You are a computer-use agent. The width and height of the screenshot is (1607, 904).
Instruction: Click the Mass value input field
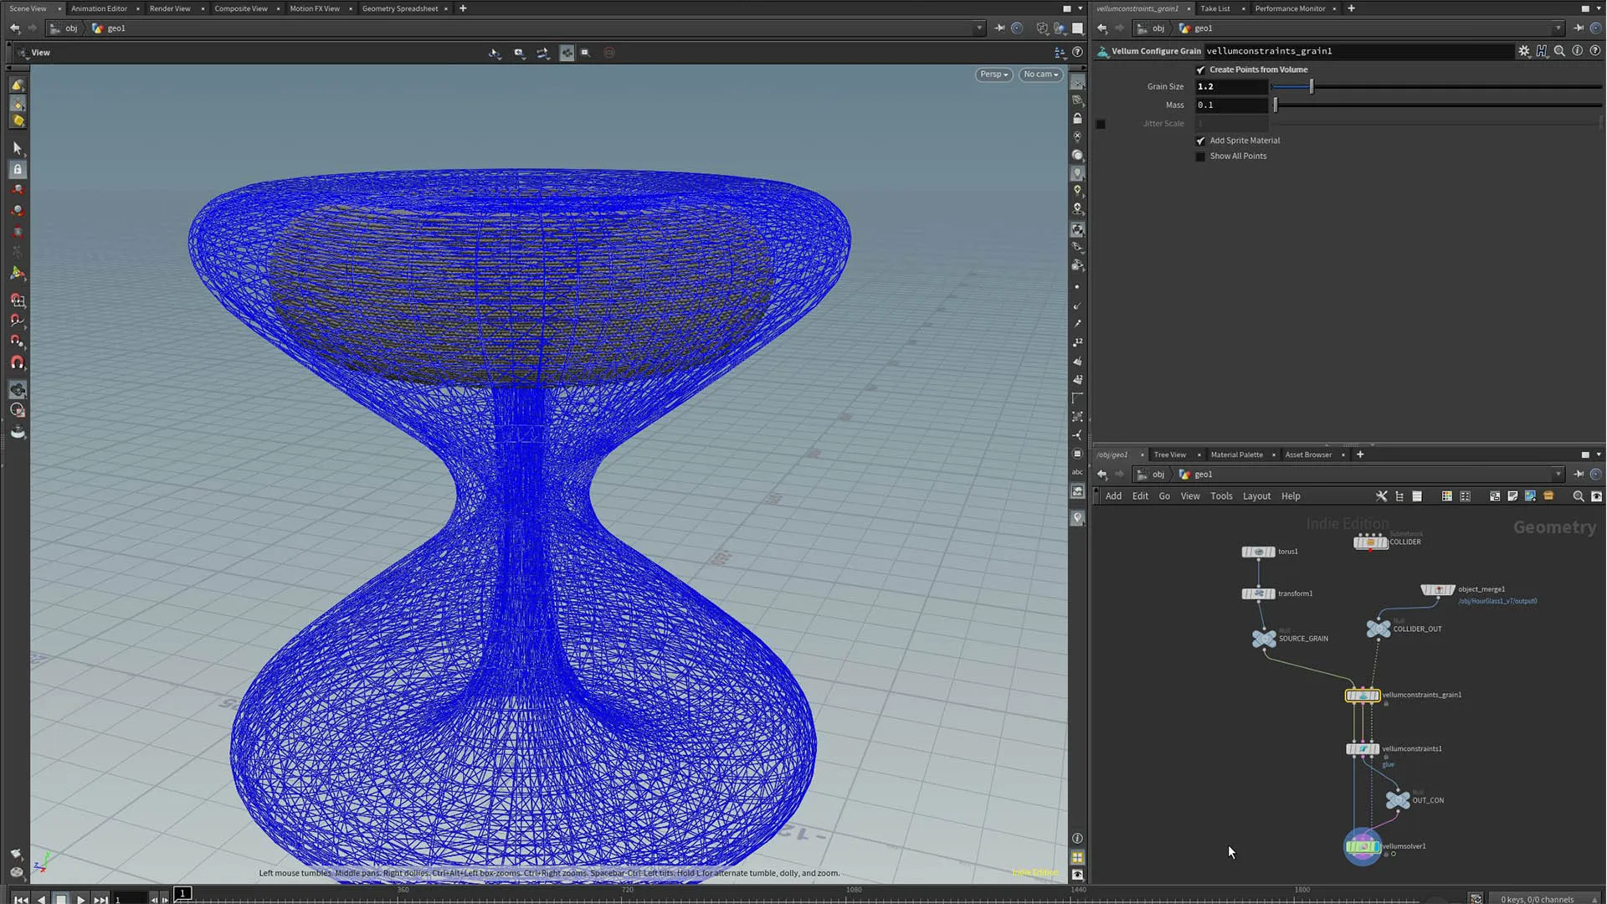click(1230, 105)
